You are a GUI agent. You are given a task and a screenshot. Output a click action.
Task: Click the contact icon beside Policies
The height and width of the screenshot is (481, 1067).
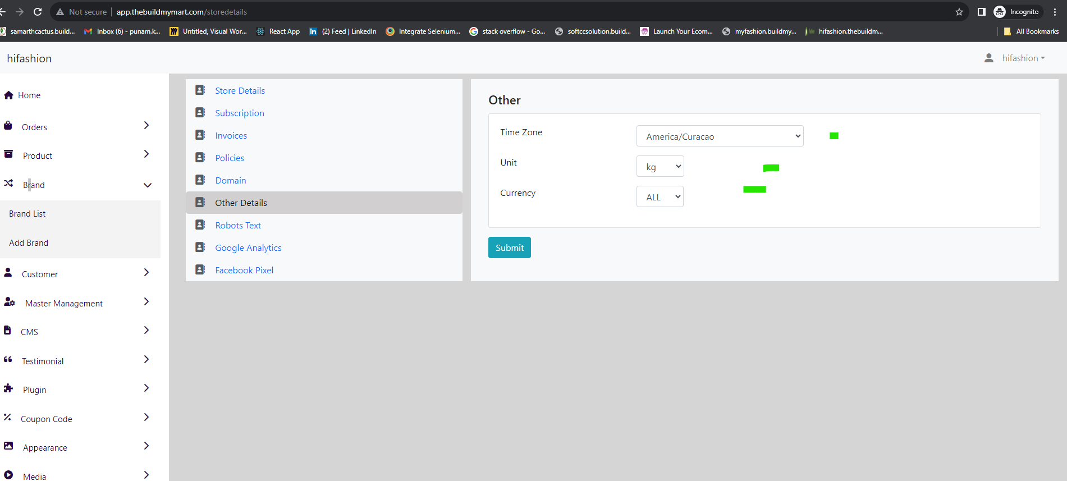[x=200, y=157]
